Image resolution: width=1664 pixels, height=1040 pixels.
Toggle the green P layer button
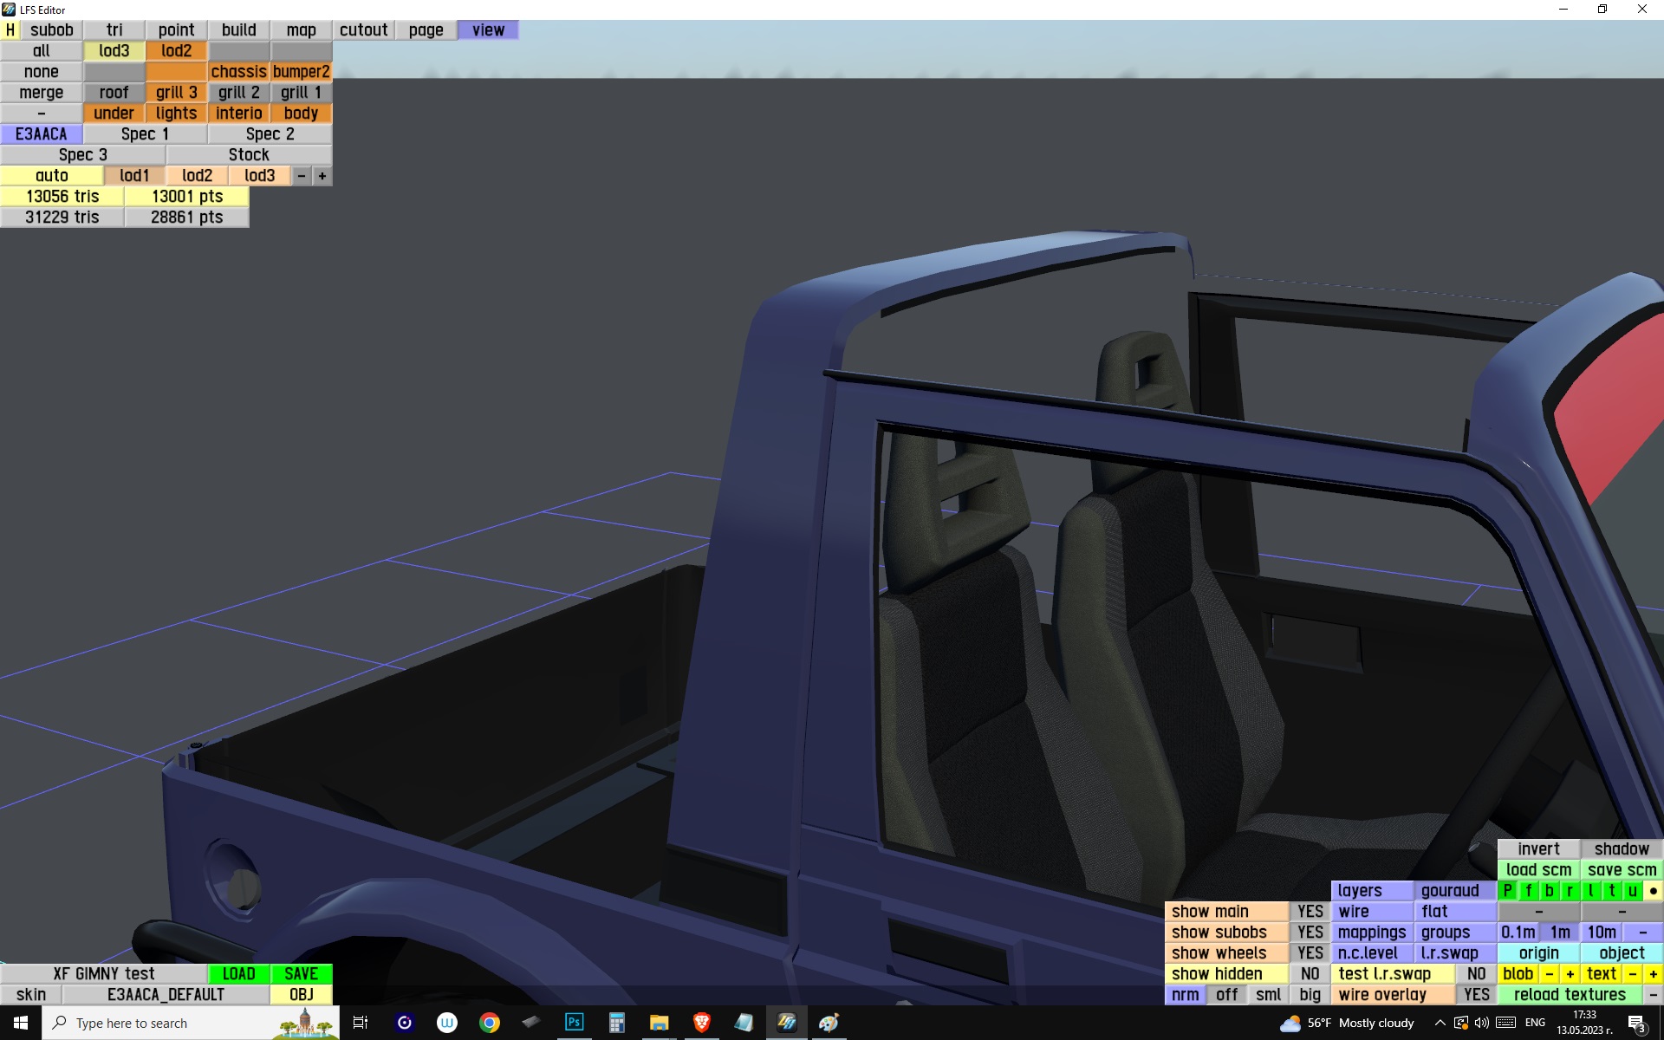click(1508, 891)
